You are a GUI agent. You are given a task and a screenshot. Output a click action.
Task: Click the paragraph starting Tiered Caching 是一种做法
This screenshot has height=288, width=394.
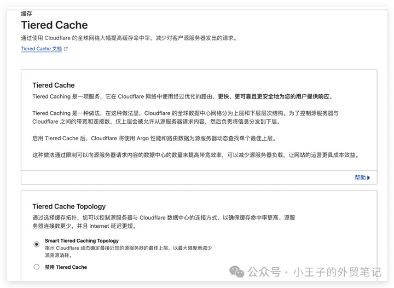click(186, 117)
